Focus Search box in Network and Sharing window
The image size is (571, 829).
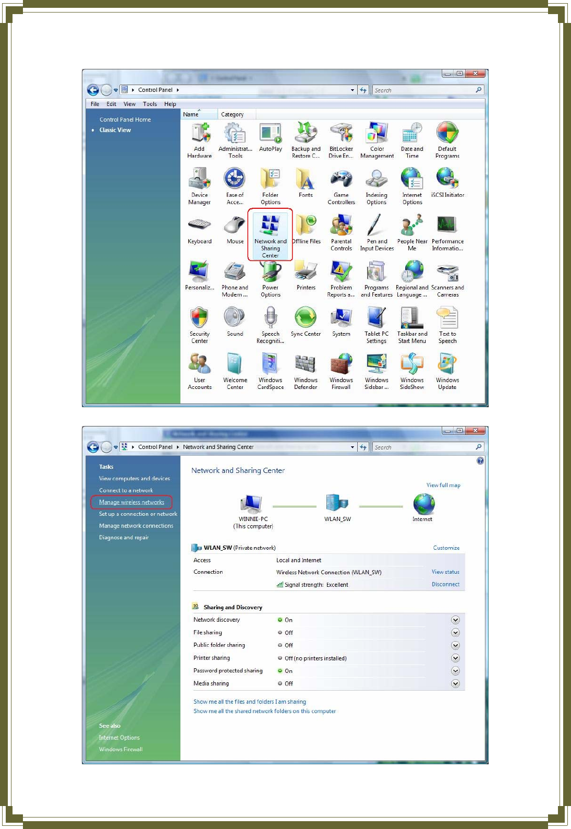click(x=428, y=447)
